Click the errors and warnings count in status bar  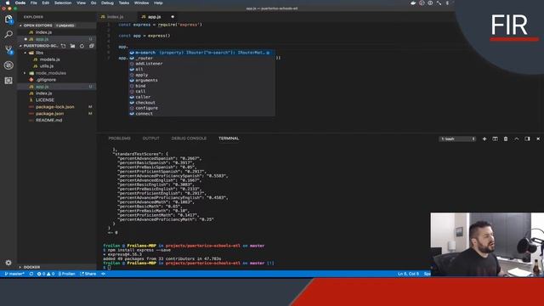coord(45,274)
